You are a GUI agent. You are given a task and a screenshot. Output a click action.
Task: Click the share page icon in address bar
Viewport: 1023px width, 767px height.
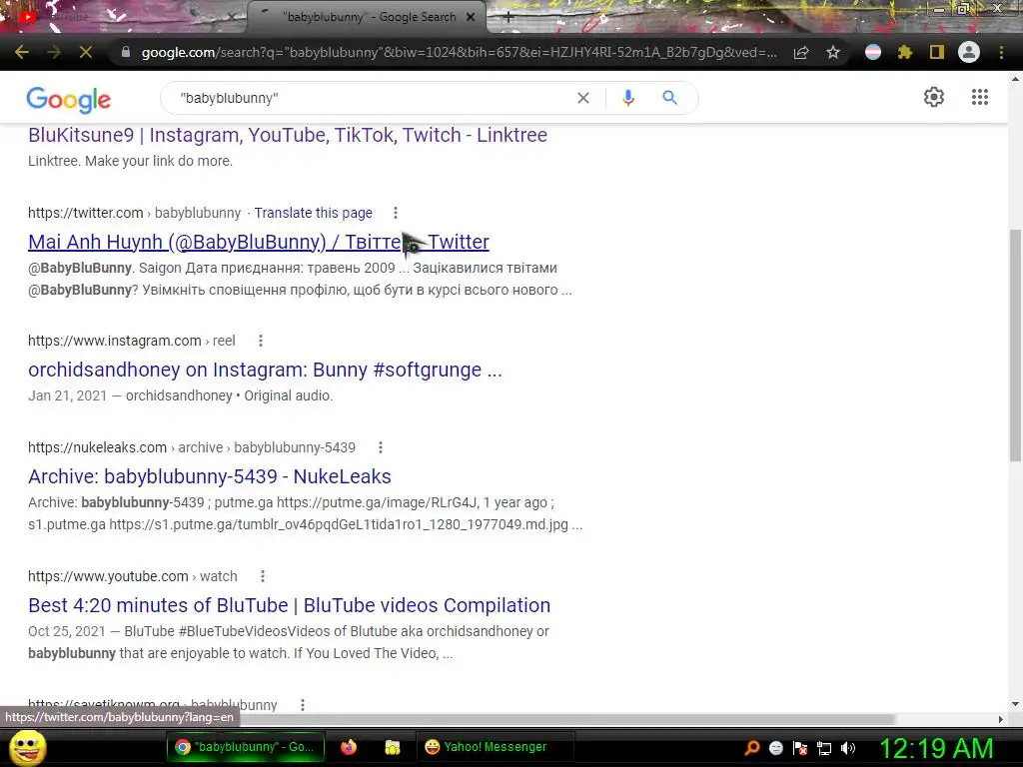801,53
